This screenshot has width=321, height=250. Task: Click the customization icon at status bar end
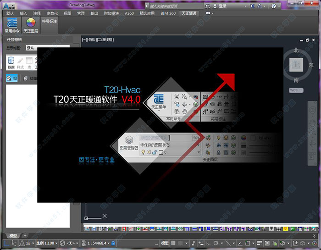[x=315, y=243]
